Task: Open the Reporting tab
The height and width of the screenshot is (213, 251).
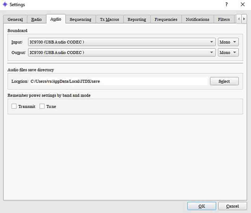Action: point(137,19)
